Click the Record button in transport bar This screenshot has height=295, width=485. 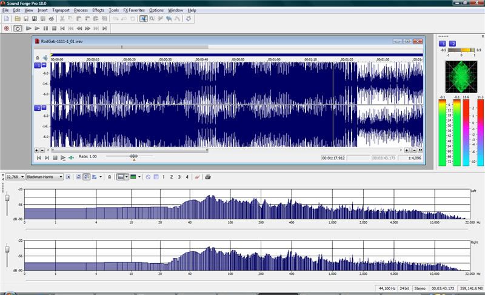point(7,28)
